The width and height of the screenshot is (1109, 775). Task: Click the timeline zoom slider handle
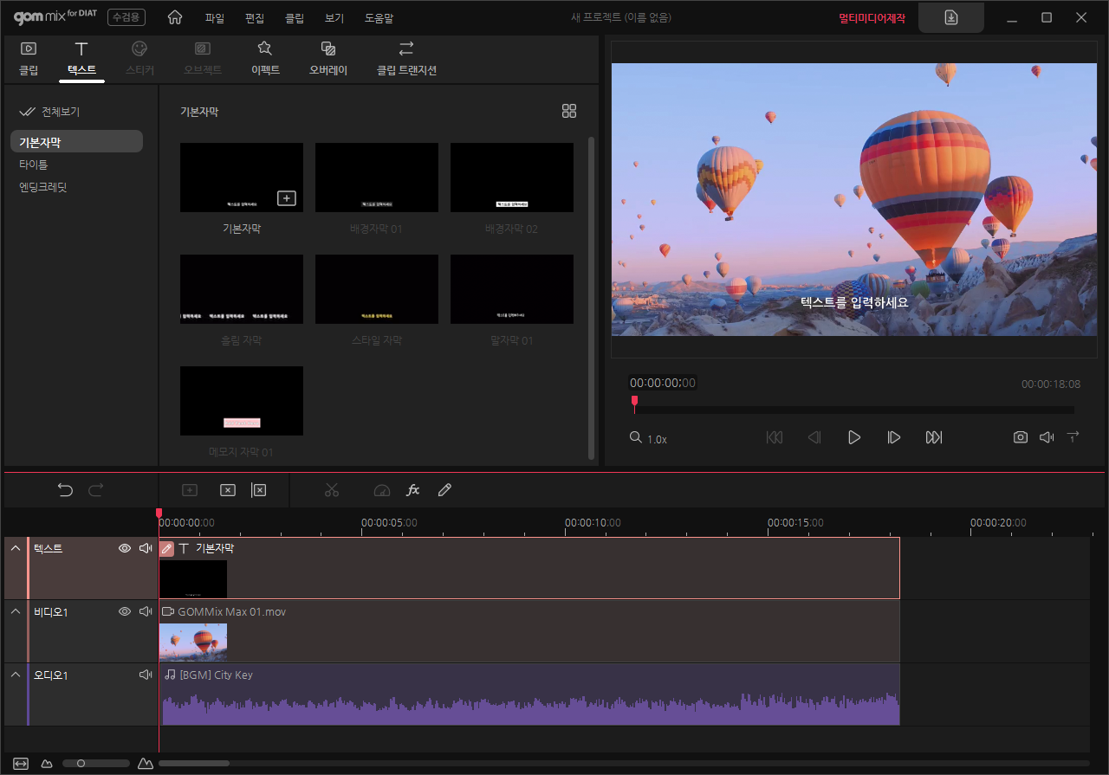pyautogui.click(x=81, y=764)
